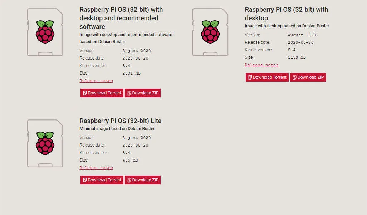Click 'Minimal image based on Debian Buster' text
The width and height of the screenshot is (367, 215).
[117, 129]
